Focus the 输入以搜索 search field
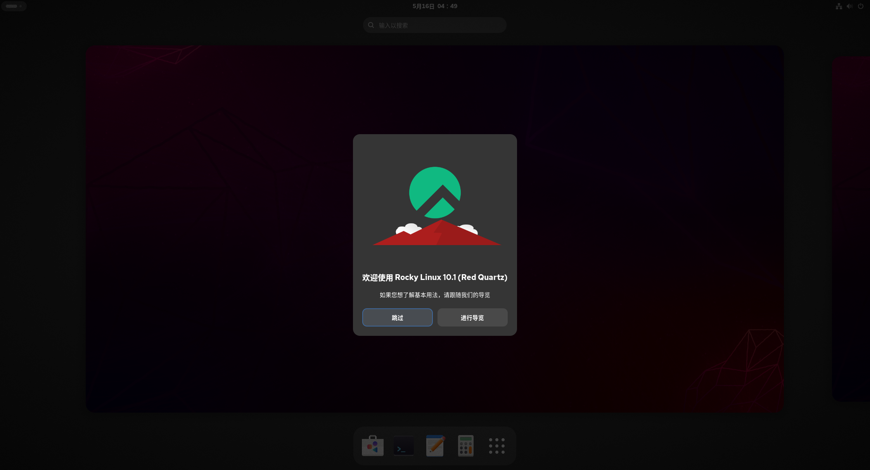Image resolution: width=870 pixels, height=470 pixels. (435, 25)
